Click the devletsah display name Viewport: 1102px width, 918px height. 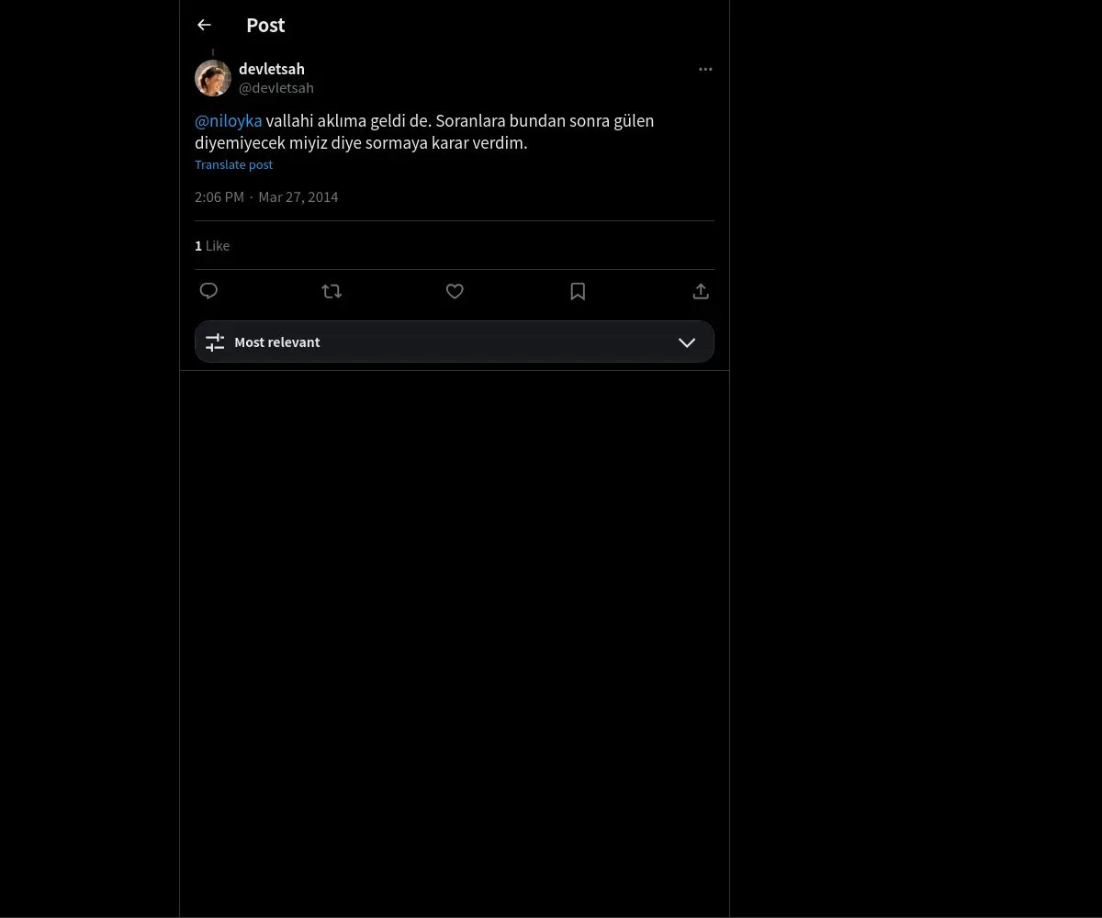[x=272, y=69]
